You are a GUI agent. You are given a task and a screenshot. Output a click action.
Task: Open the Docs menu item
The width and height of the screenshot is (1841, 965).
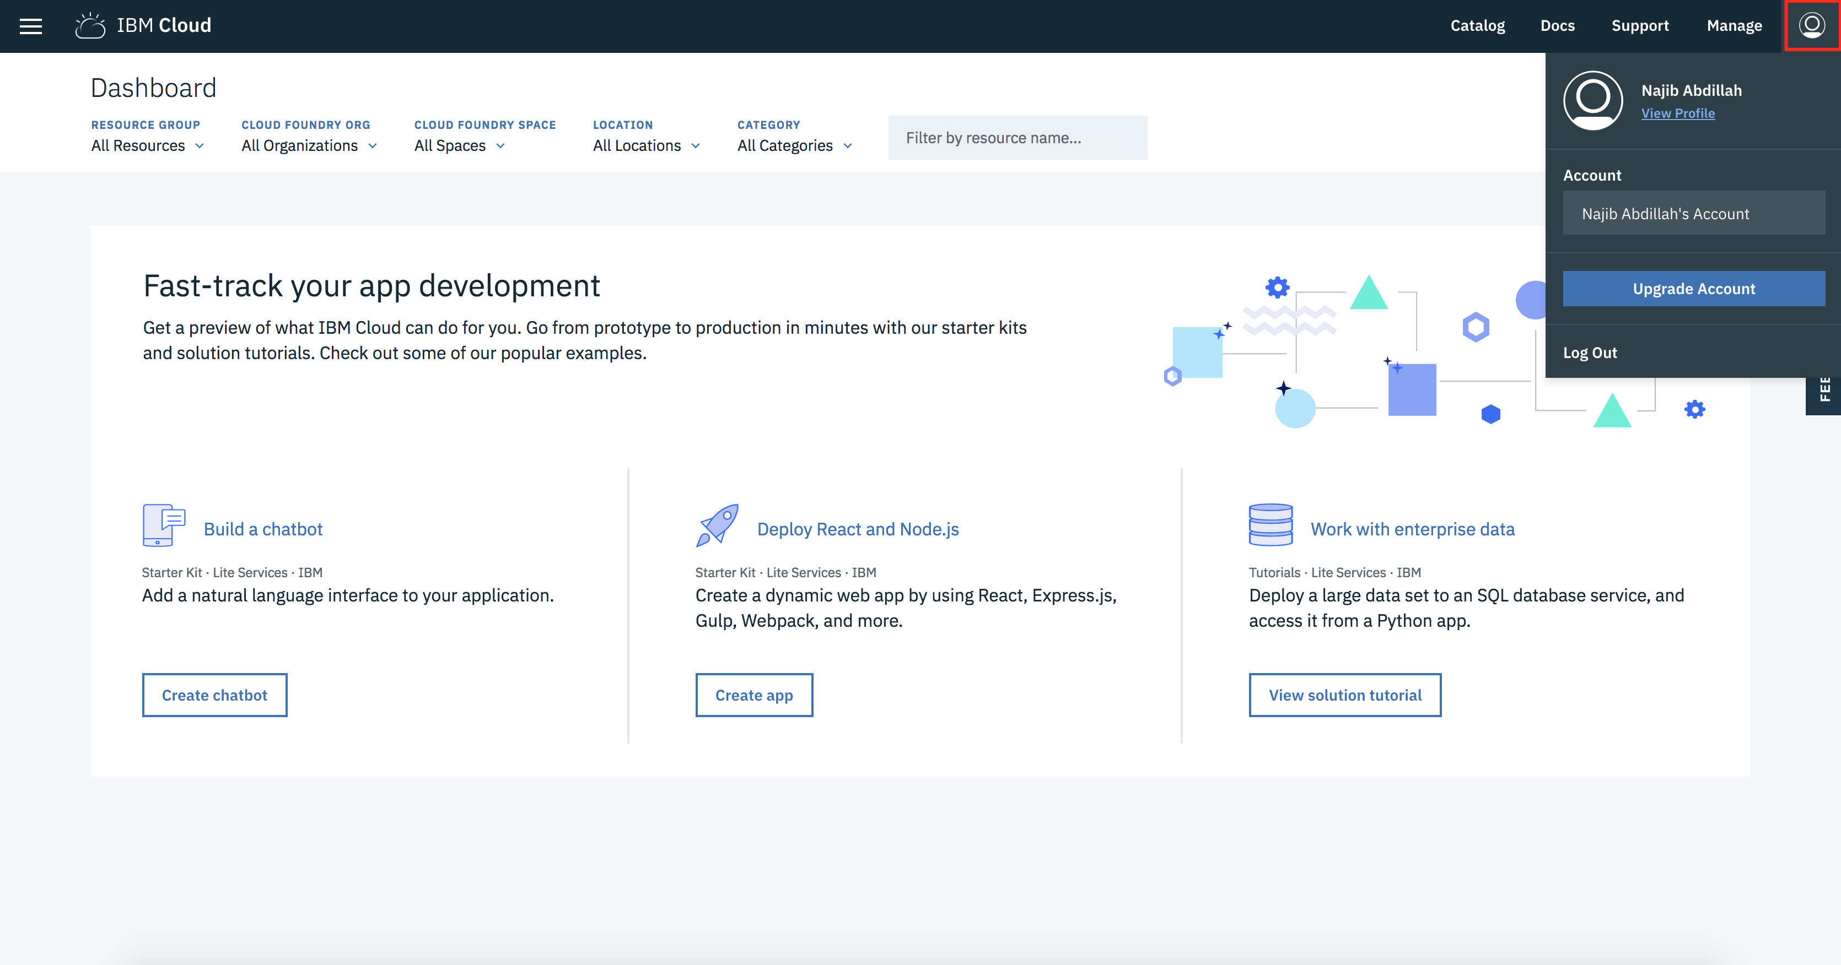1557,26
